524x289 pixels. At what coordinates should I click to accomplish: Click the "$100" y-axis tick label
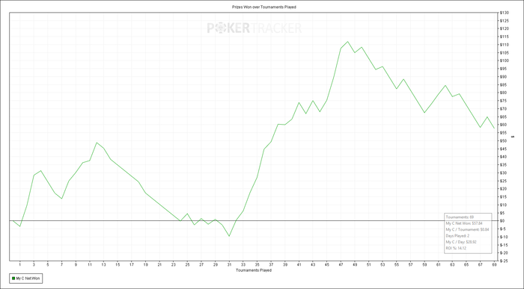pyautogui.click(x=504, y=60)
